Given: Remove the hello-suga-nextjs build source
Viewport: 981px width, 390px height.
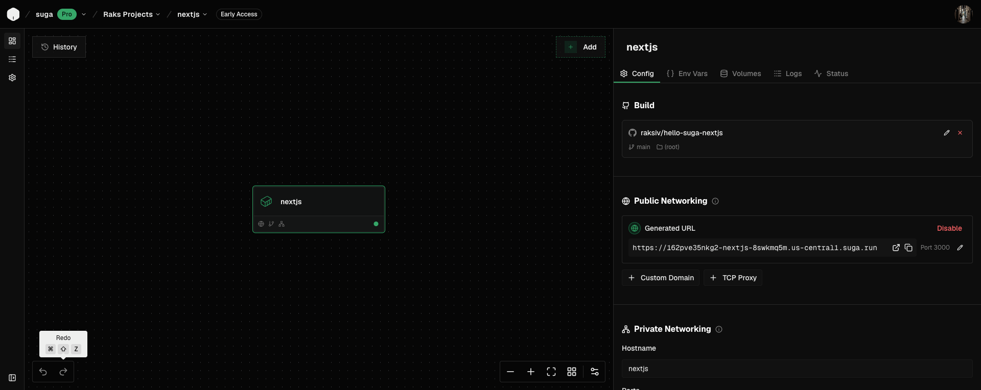Looking at the screenshot, I should tap(960, 133).
